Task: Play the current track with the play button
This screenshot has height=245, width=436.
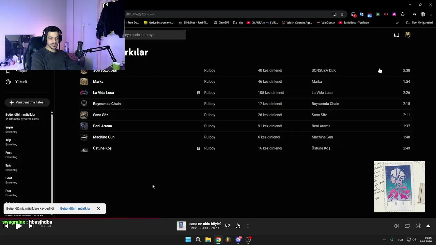Action: [x=19, y=226]
